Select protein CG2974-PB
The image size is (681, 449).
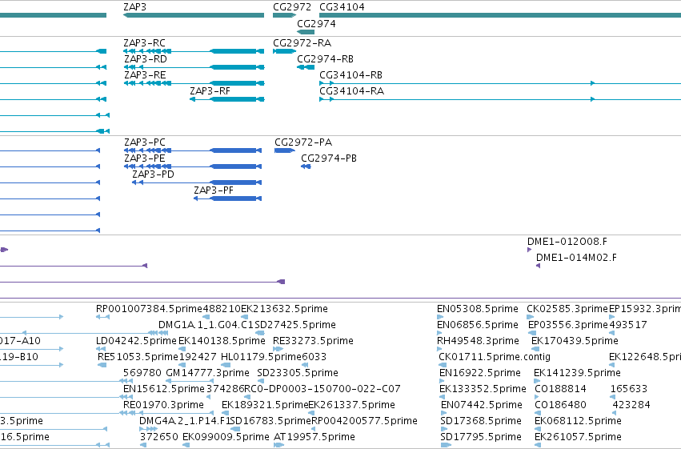(329, 158)
